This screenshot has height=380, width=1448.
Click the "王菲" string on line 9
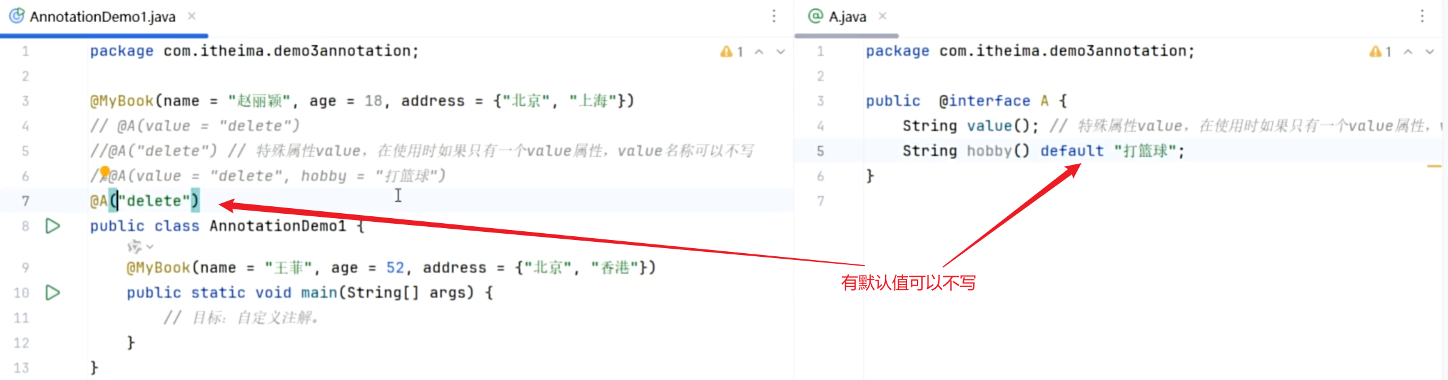288,267
